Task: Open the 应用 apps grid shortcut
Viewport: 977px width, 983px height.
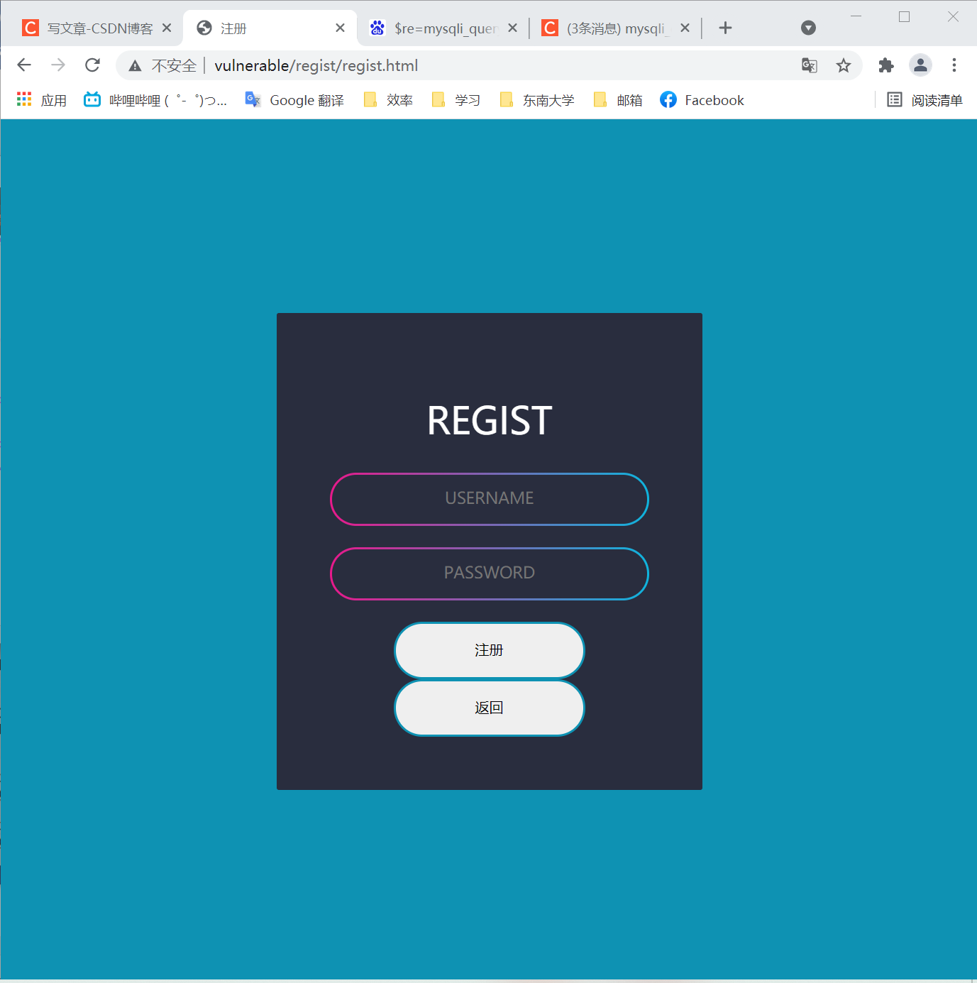Action: pyautogui.click(x=41, y=100)
